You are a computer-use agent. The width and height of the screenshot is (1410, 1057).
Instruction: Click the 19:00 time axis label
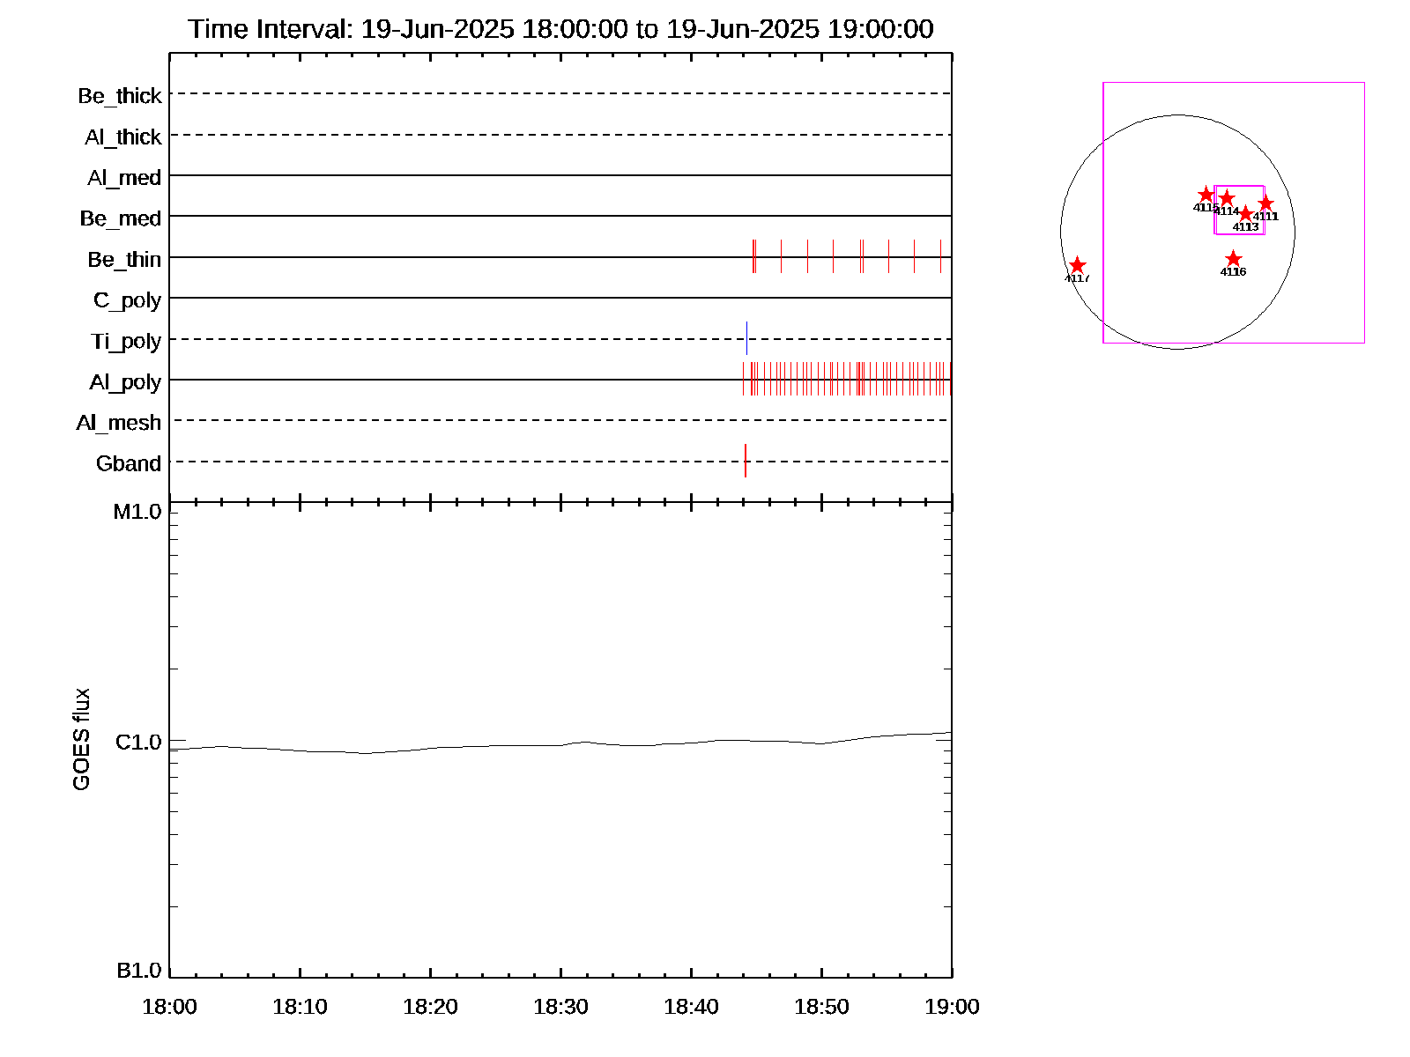click(x=952, y=1007)
